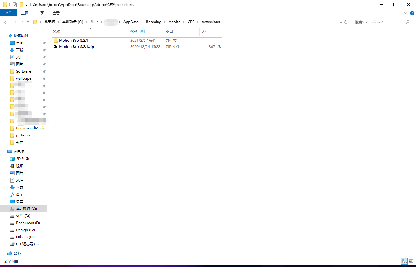Select the Motion Bro 3.2.1 folder
The width and height of the screenshot is (416, 267).
pyautogui.click(x=137, y=41)
